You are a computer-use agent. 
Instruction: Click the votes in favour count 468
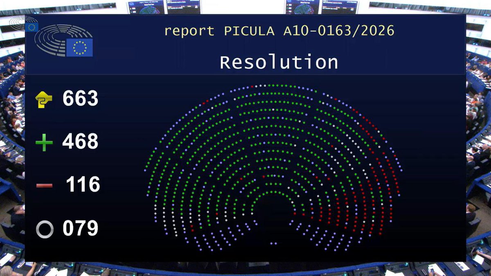click(x=80, y=142)
